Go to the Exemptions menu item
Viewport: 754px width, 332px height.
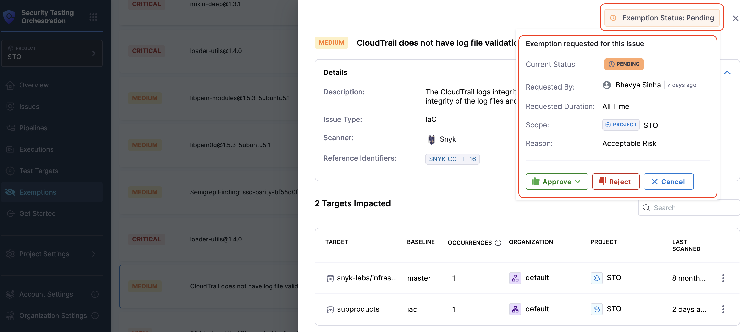[38, 192]
